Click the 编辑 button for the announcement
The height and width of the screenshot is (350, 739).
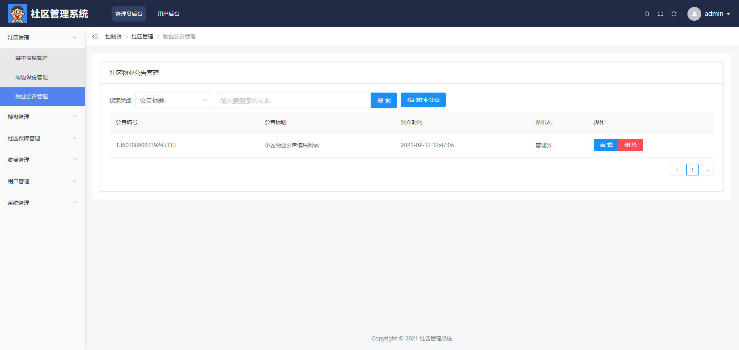pos(606,145)
